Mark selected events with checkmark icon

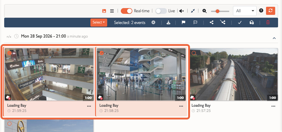click(x=239, y=23)
